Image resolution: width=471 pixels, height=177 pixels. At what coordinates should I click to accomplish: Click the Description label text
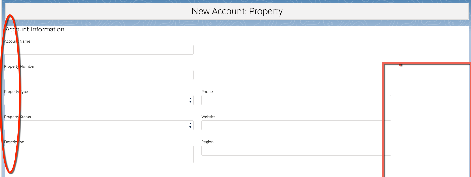coord(14,142)
